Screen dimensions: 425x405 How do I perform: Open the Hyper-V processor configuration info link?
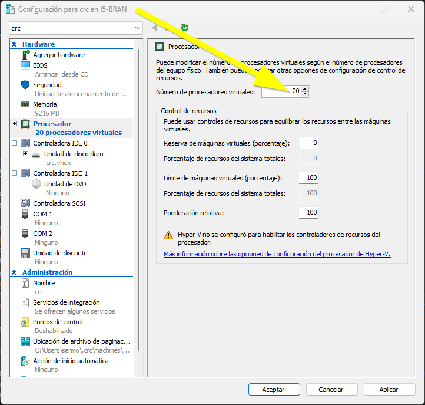click(x=277, y=255)
